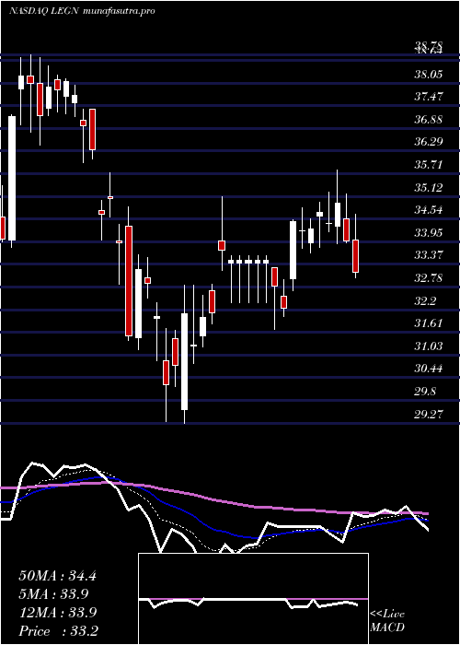
Task: Click inside the Live MACD inset panel
Action: pos(253,599)
